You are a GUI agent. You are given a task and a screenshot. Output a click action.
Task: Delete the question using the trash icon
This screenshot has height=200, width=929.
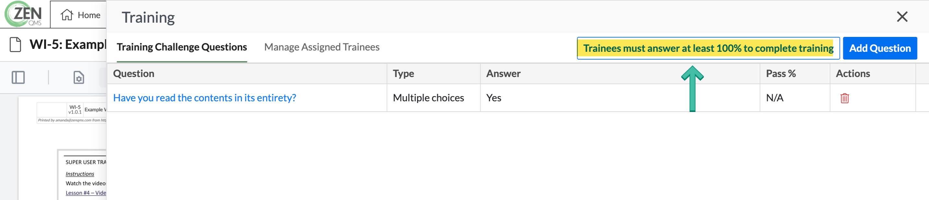(844, 98)
